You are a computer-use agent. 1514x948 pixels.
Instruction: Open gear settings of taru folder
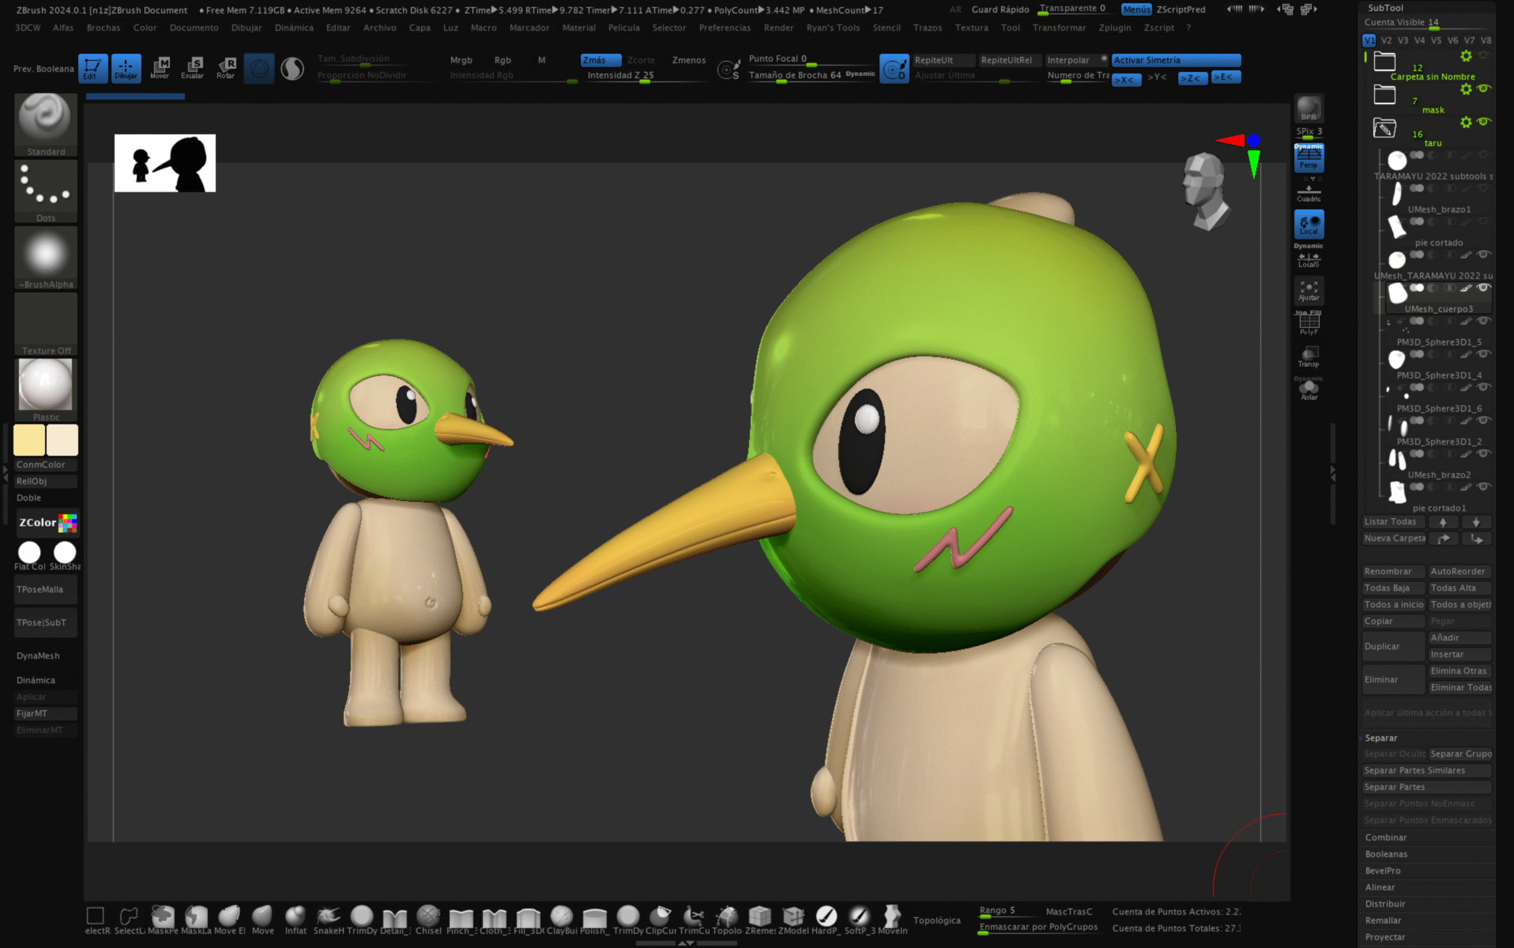[x=1466, y=122]
